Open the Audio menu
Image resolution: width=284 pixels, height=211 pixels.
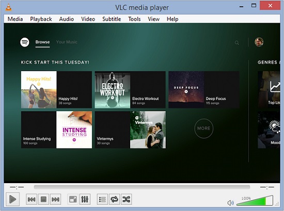tap(67, 19)
